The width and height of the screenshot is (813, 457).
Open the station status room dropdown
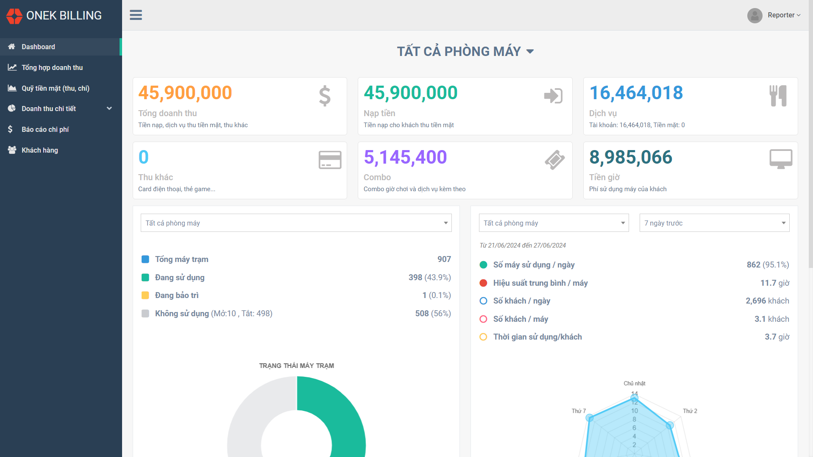click(x=296, y=223)
